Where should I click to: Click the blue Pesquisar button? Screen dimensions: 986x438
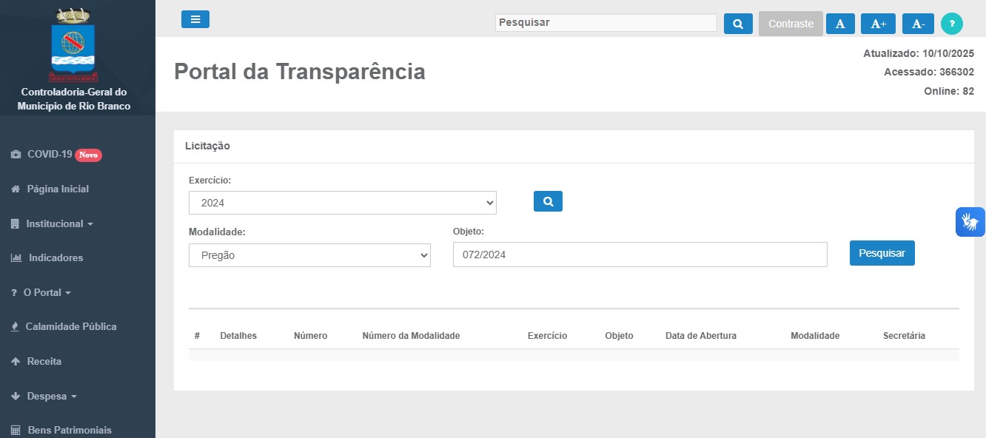[x=882, y=253]
